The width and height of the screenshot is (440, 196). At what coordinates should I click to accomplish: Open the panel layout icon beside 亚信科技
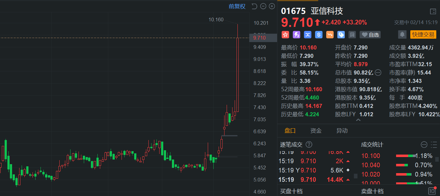[x=433, y=11]
